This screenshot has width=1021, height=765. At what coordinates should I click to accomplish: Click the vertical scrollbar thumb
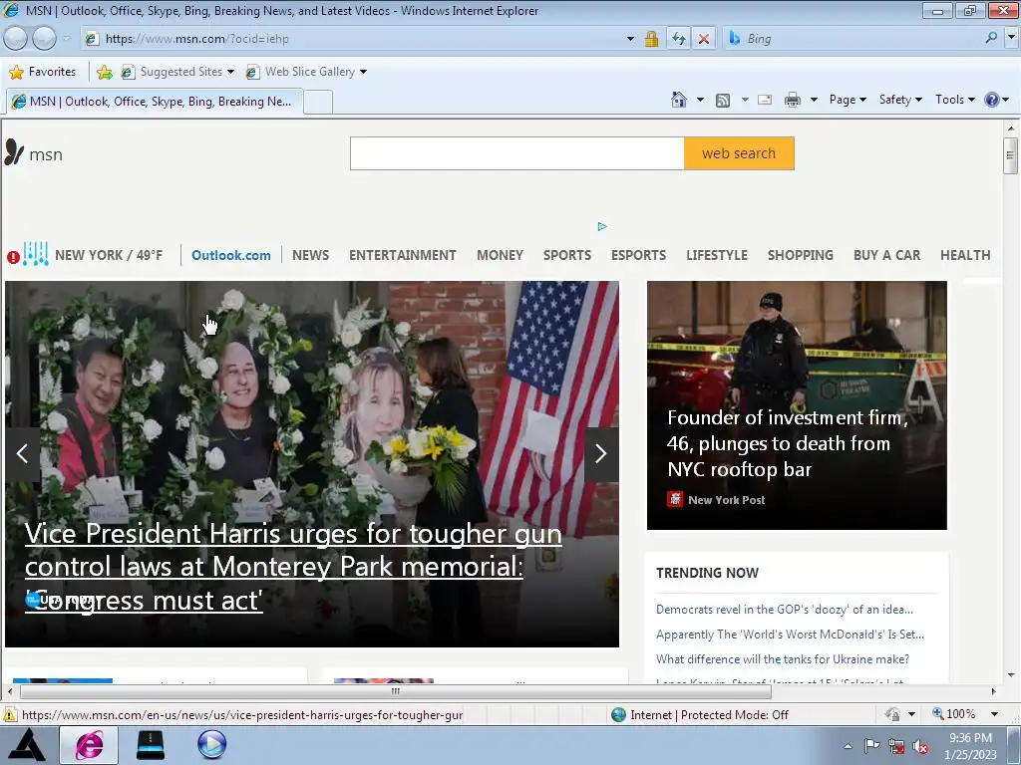pyautogui.click(x=1011, y=156)
